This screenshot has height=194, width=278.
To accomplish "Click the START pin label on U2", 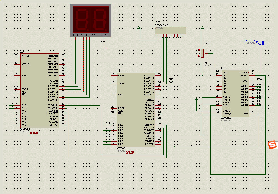I will 244,75.
